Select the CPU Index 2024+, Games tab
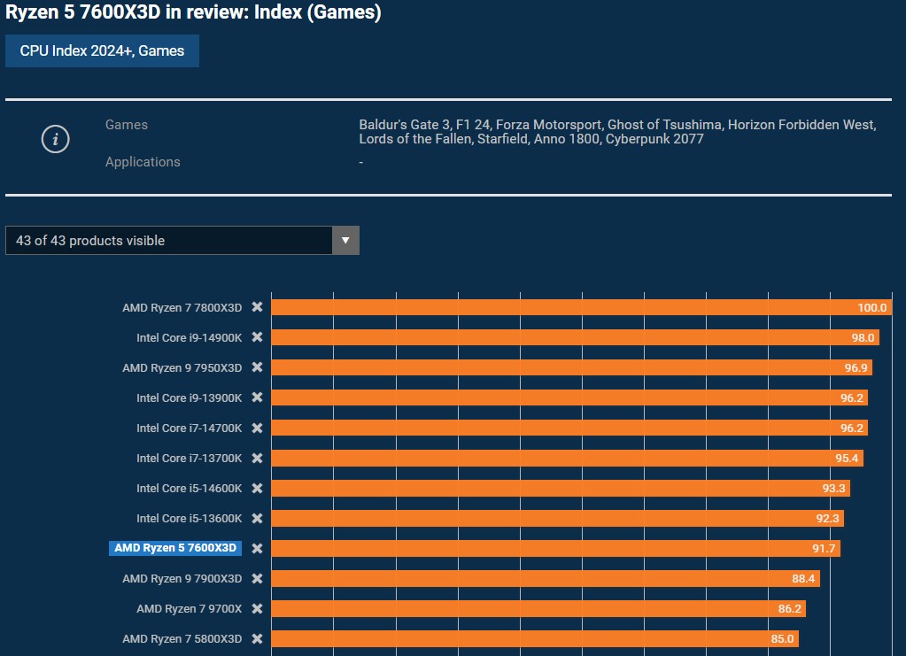 coord(102,50)
